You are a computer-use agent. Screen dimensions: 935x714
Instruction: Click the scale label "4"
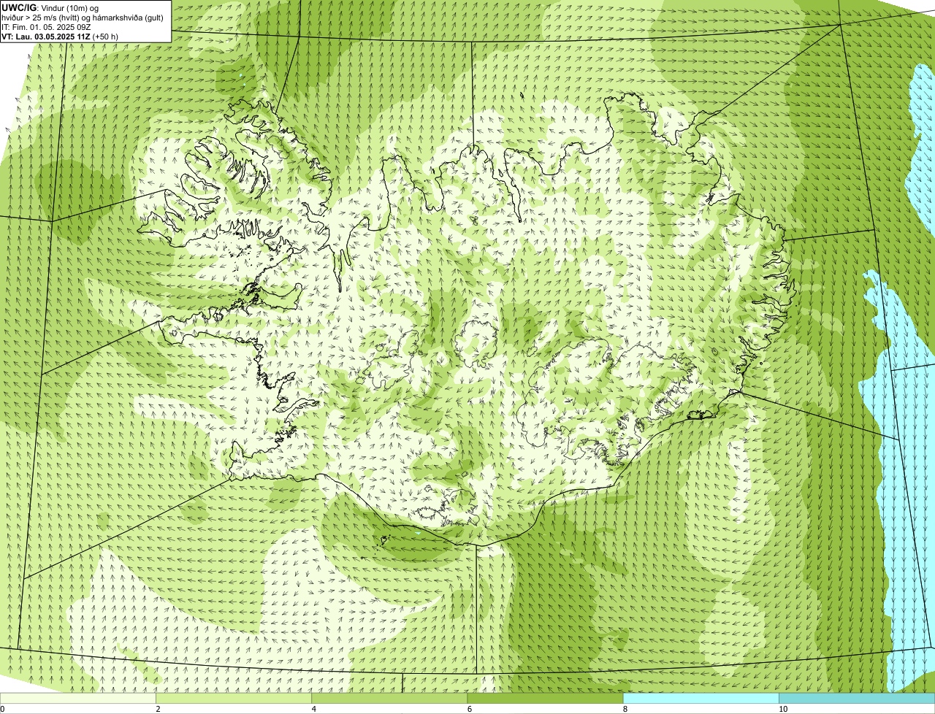pos(313,709)
